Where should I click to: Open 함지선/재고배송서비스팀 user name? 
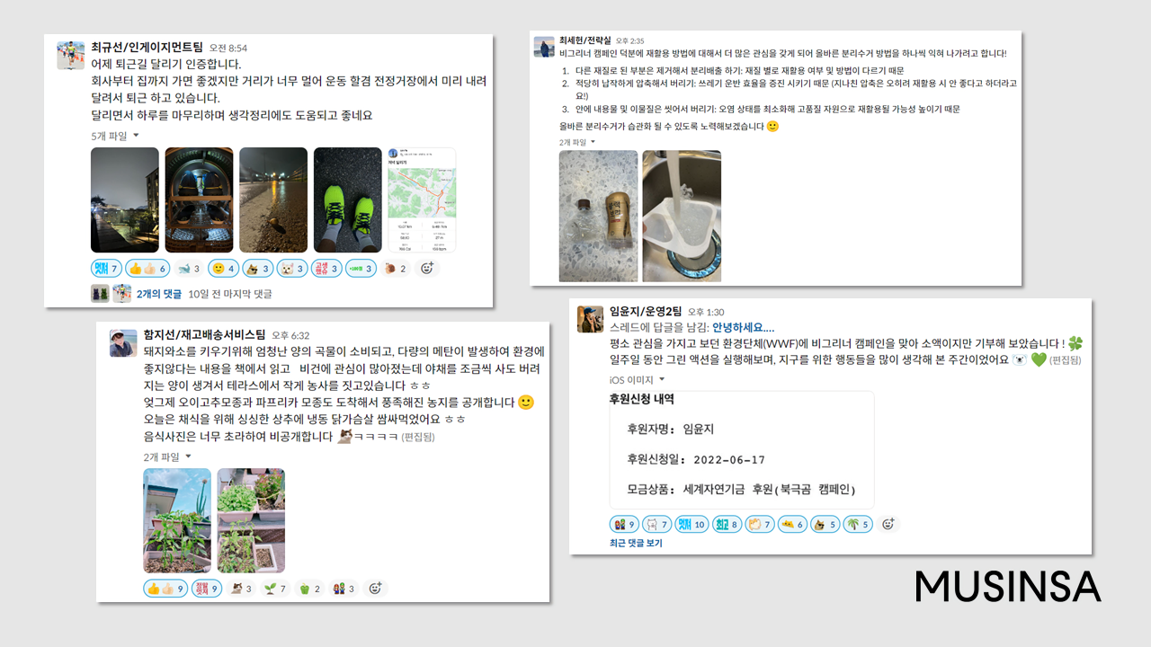[x=204, y=334]
